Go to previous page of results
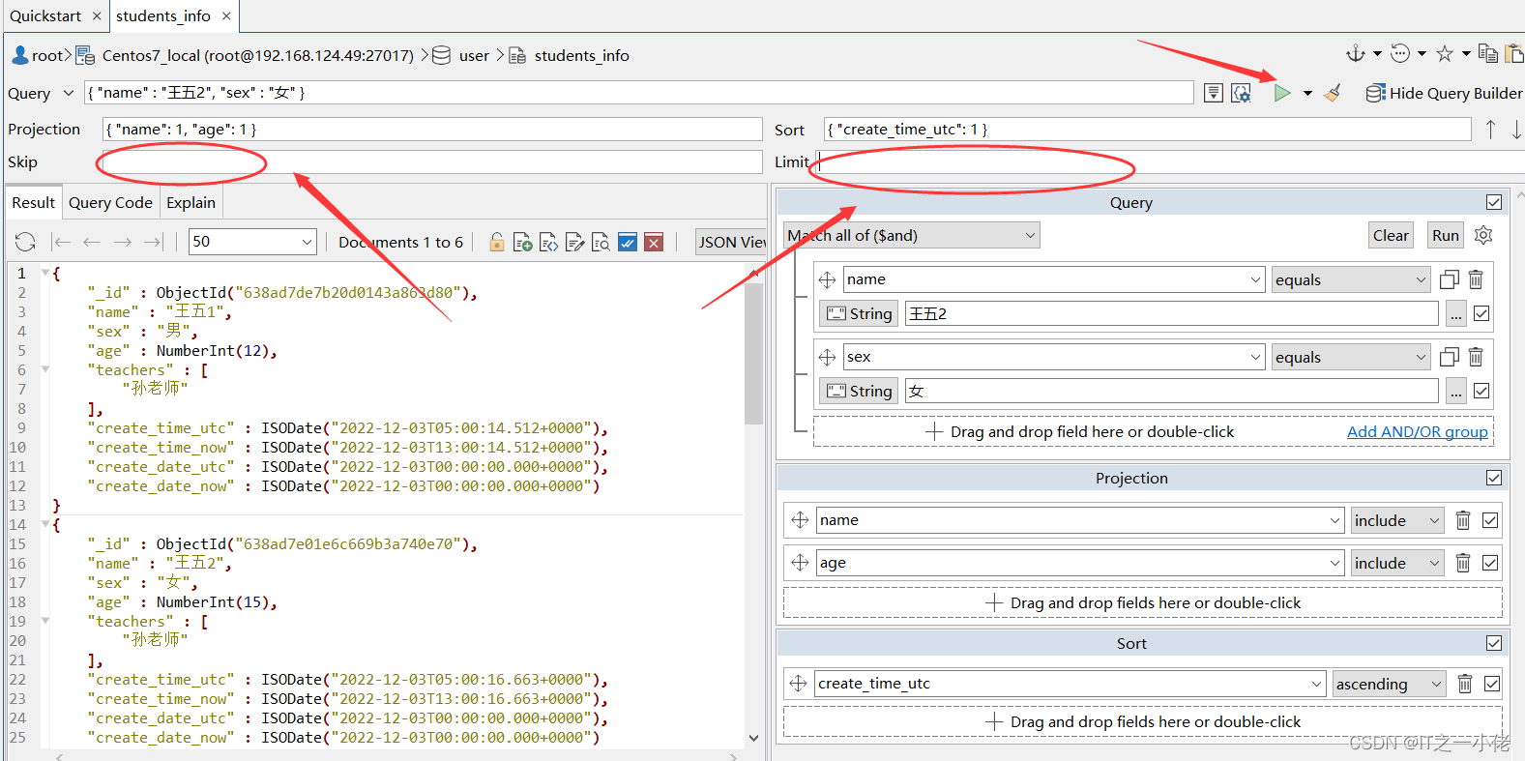 (x=92, y=242)
